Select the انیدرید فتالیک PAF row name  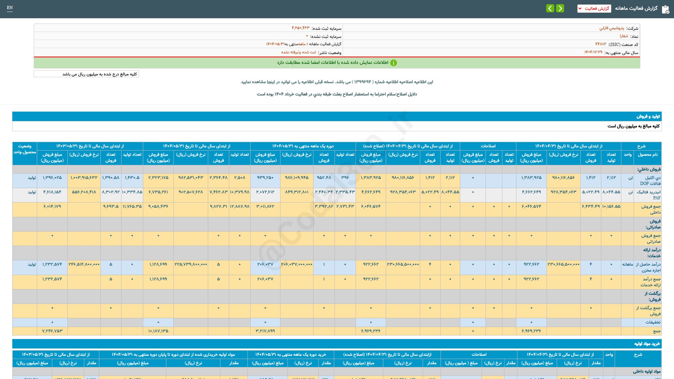pos(648,195)
